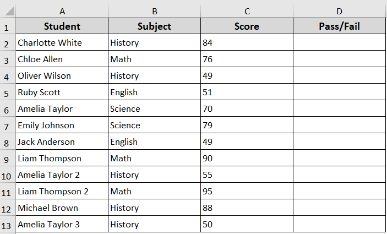Click the Pass/Fail header cell
Image resolution: width=387 pixels, height=234 pixels.
[339, 26]
